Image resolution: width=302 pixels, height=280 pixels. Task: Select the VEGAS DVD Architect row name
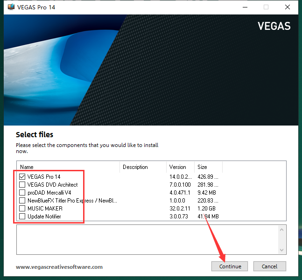[x=52, y=185]
